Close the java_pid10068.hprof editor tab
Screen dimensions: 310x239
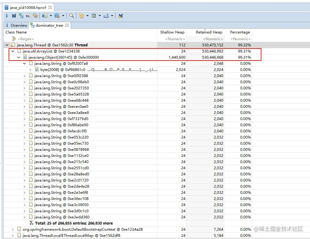click(50, 7)
